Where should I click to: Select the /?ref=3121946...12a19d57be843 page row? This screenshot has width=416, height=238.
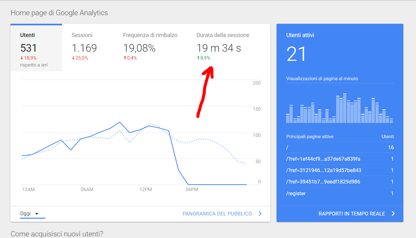[340, 170]
